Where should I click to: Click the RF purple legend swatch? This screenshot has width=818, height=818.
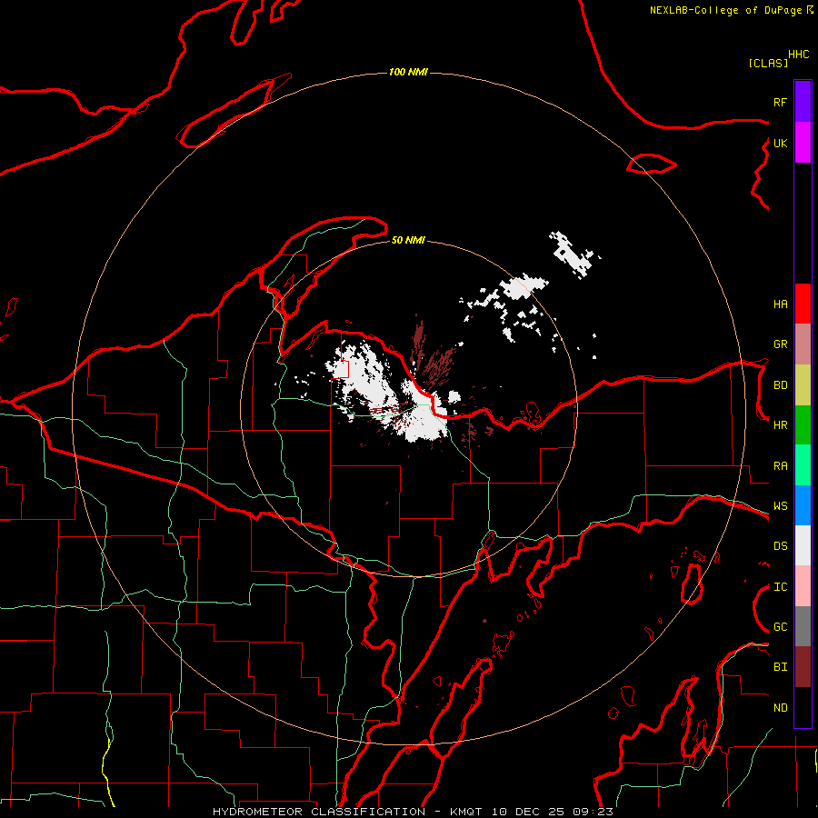pos(803,102)
